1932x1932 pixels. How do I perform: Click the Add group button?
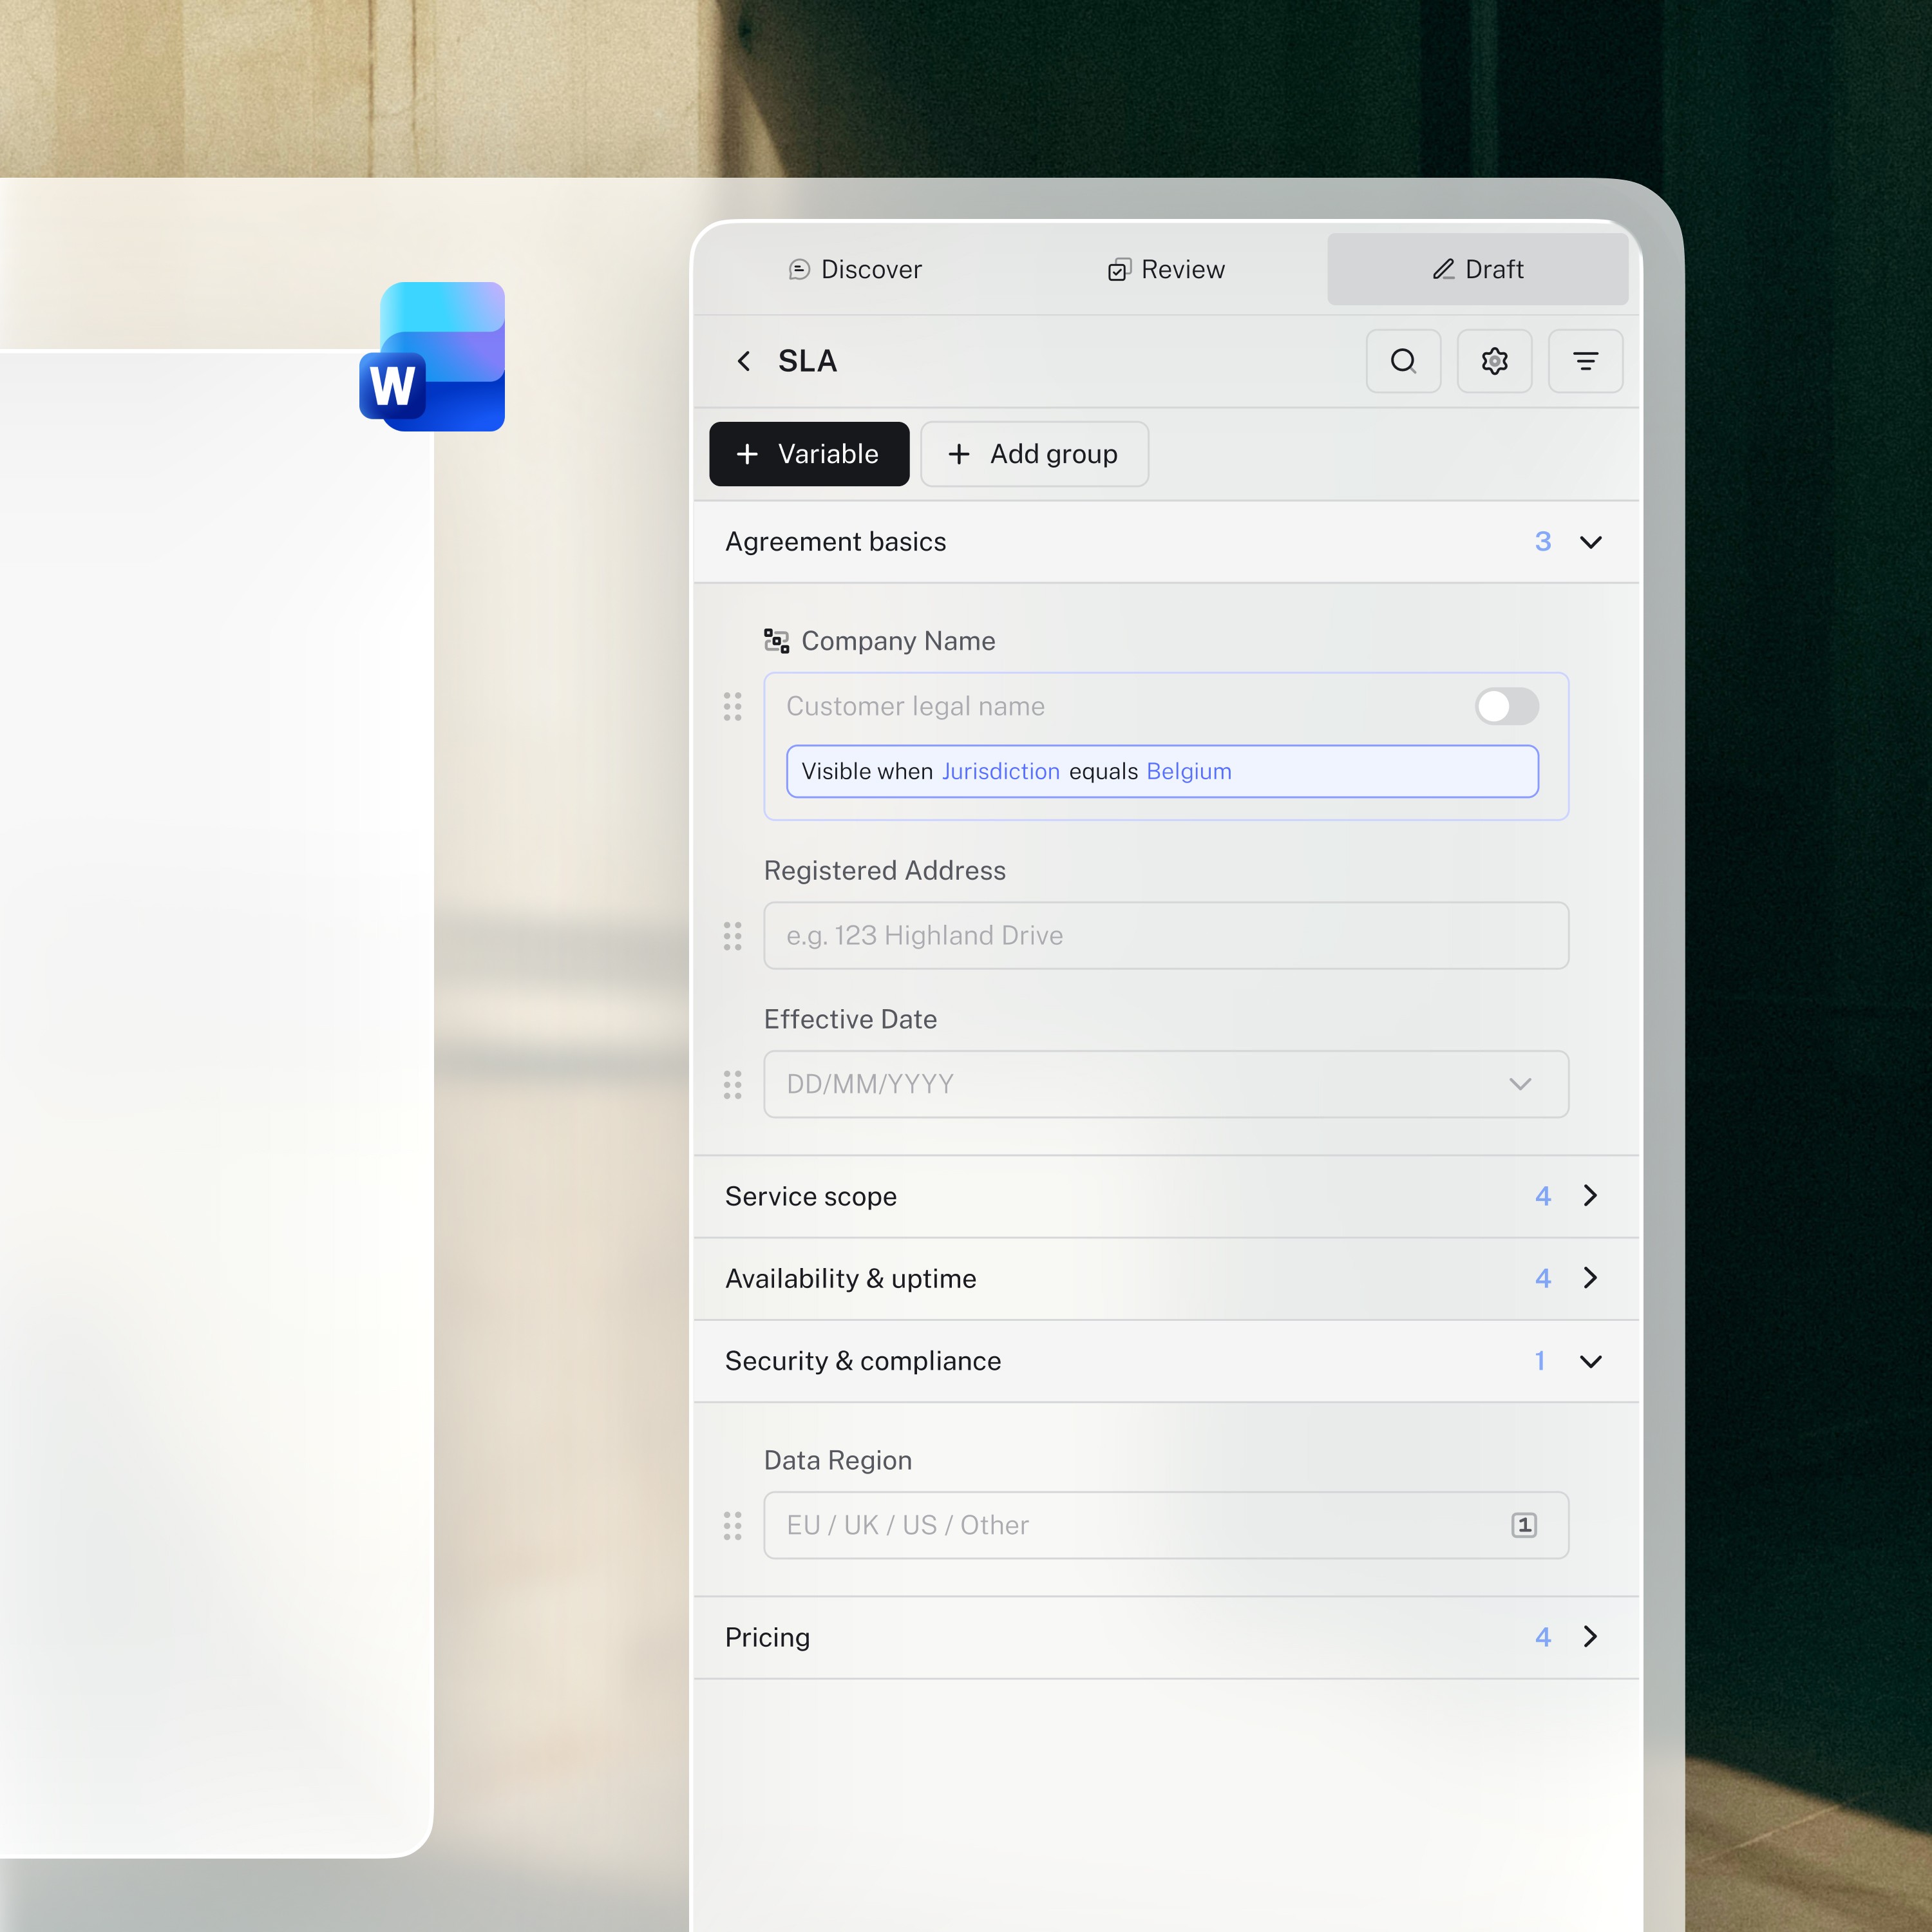[x=1034, y=454]
